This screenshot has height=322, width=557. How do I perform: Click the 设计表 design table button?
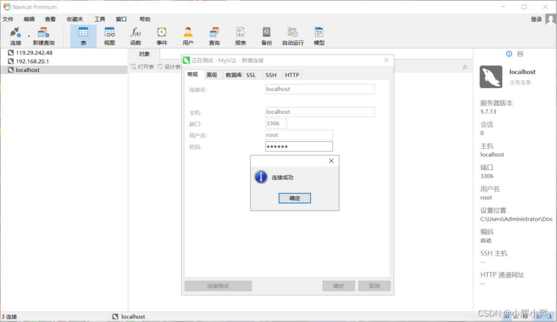click(169, 67)
